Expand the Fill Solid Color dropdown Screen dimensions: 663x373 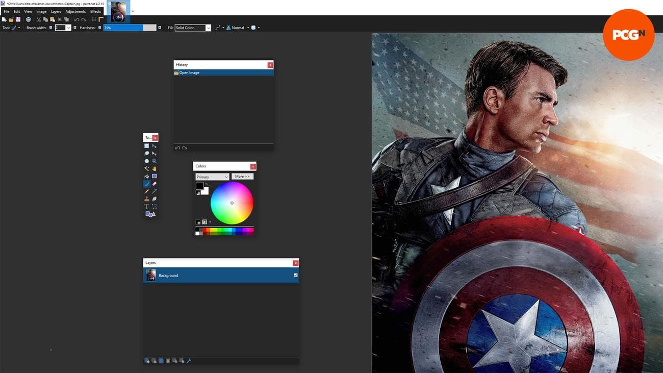tap(208, 28)
